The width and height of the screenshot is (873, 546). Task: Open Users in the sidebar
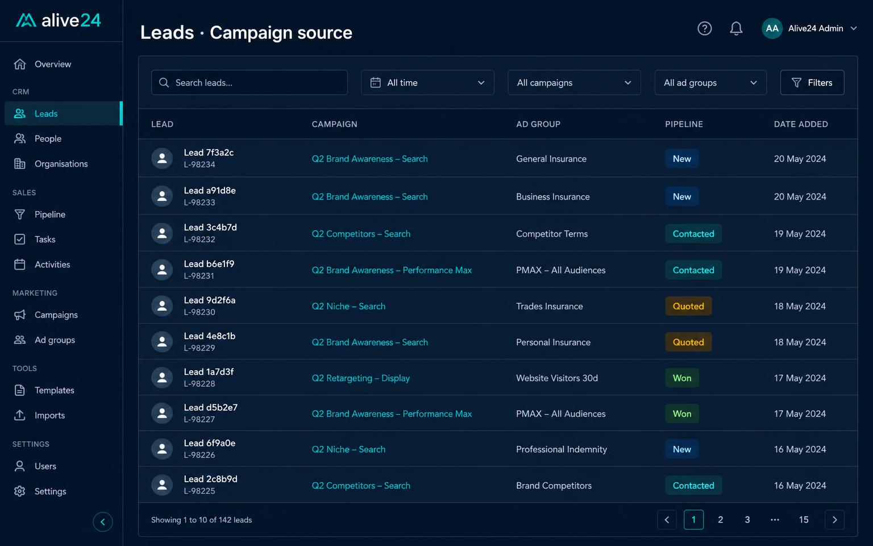pos(61,466)
